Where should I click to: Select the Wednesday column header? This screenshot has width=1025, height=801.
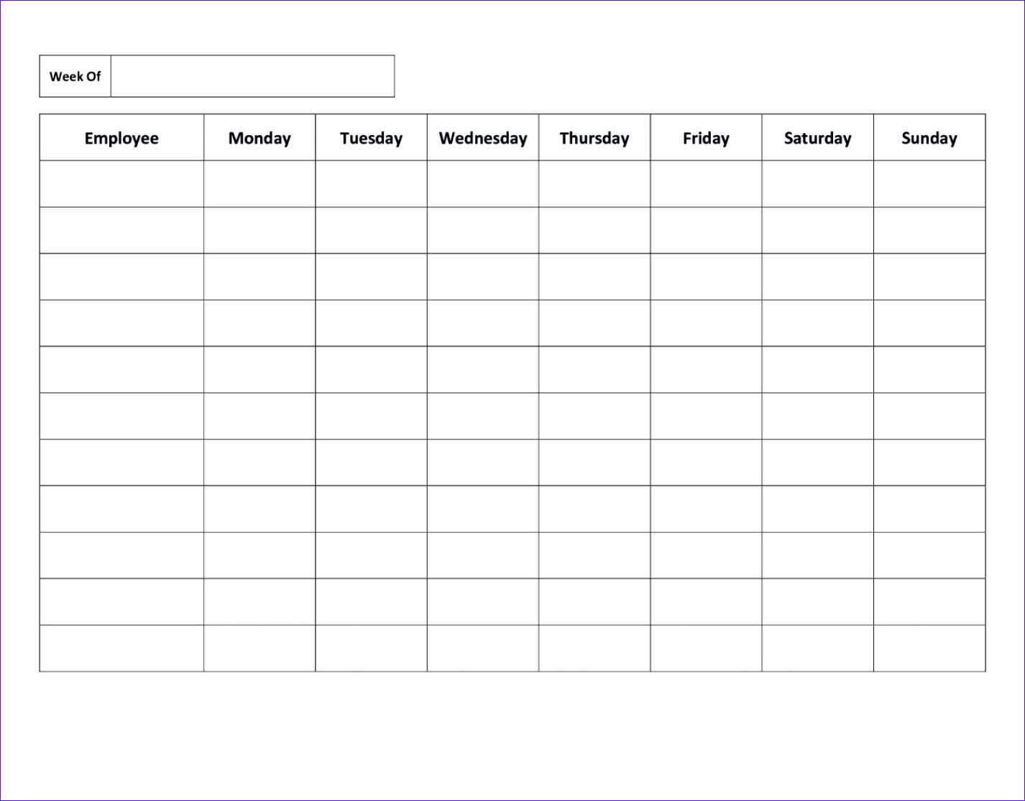[x=483, y=137]
